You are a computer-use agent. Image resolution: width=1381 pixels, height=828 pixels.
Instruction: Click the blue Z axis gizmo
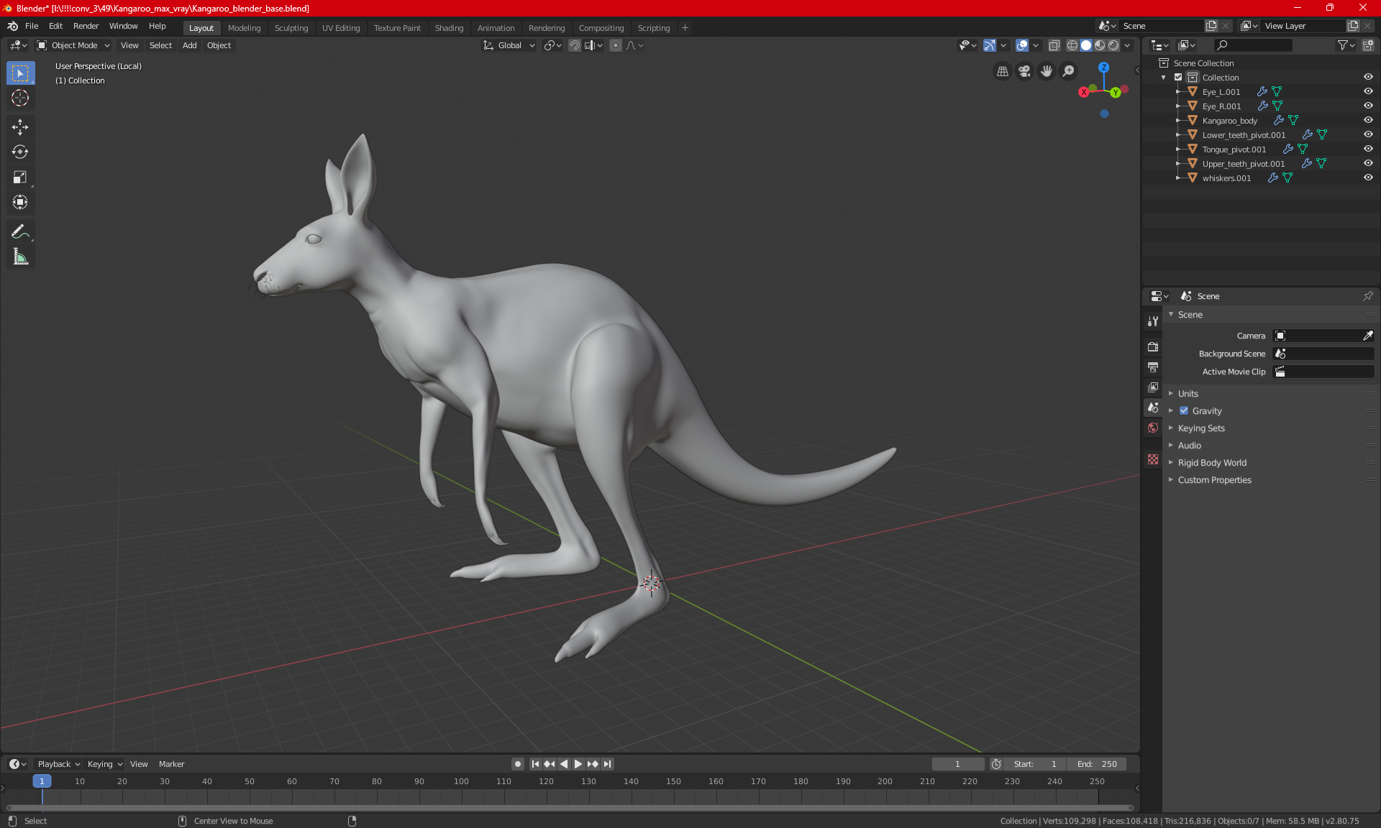click(x=1103, y=68)
